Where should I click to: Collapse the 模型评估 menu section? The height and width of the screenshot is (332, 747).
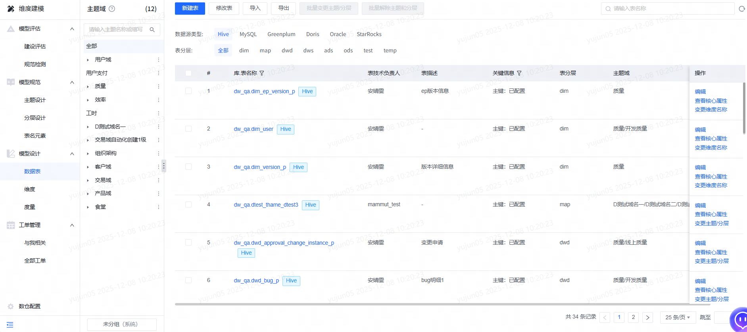pyautogui.click(x=72, y=29)
